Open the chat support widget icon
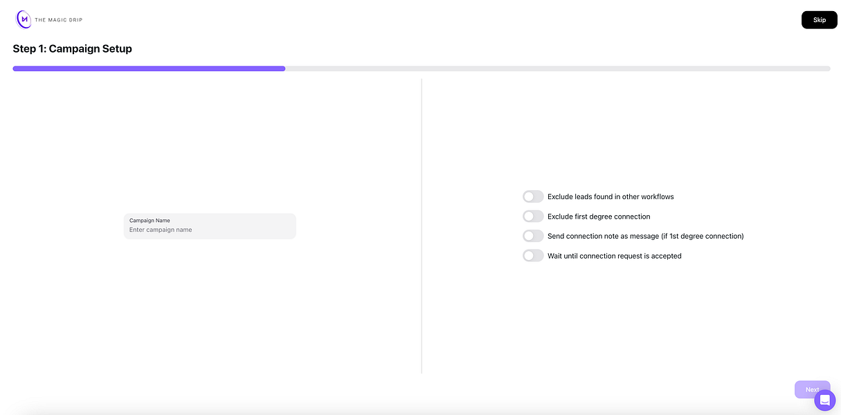The height and width of the screenshot is (415, 841). (x=824, y=400)
